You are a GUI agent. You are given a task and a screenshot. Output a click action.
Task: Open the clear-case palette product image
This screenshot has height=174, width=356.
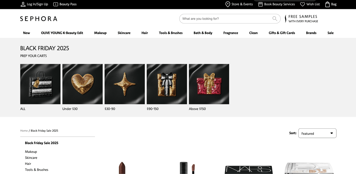click(x=309, y=168)
